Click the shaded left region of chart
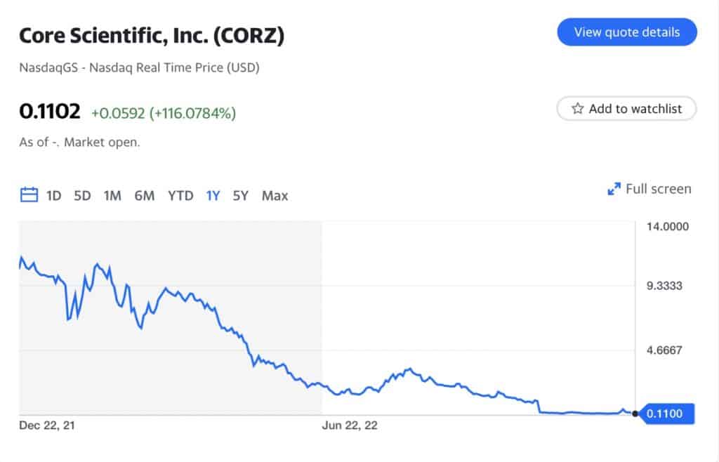 pos(169,337)
